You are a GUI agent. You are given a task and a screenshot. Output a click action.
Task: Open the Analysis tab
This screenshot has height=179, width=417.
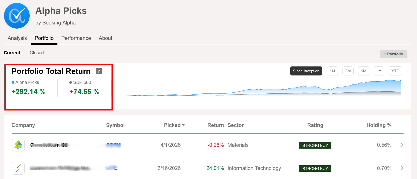17,38
